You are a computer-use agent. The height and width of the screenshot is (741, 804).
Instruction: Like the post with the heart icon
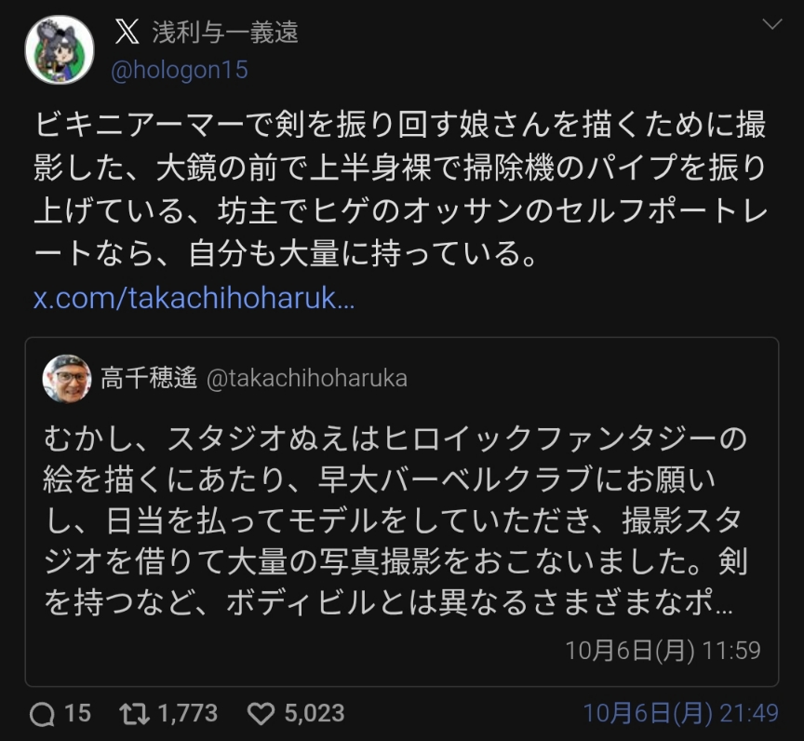coord(261,714)
